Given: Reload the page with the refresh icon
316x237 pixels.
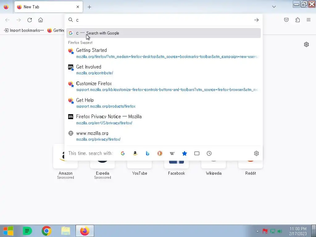Looking at the screenshot, I should [x=30, y=20].
